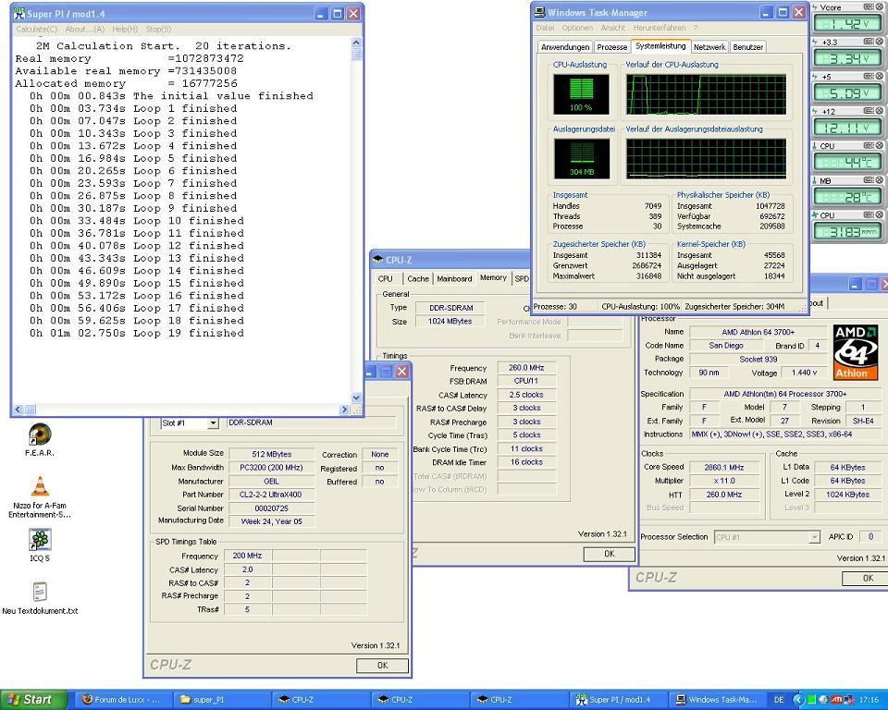Image resolution: width=888 pixels, height=710 pixels.
Task: Close the CPU fan speed widget
Action: coord(880,215)
